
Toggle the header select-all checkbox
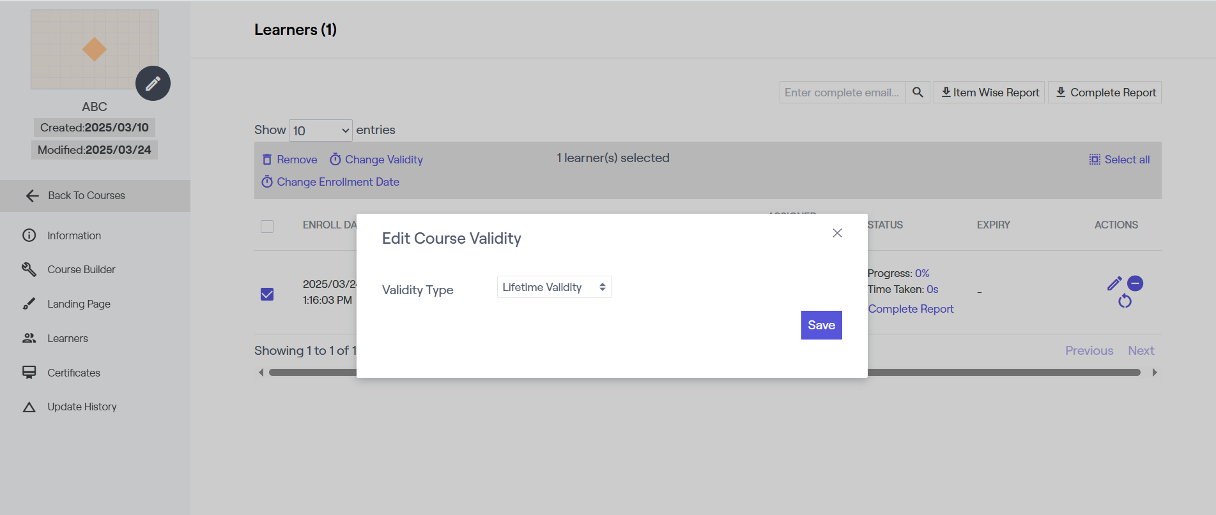tap(267, 227)
